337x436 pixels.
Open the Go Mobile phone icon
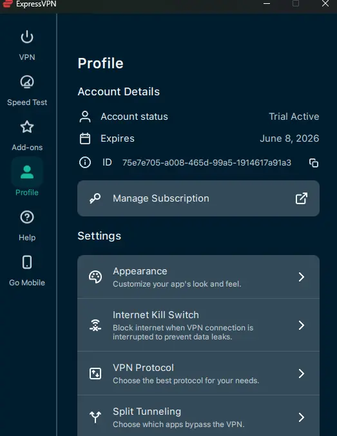(27, 262)
